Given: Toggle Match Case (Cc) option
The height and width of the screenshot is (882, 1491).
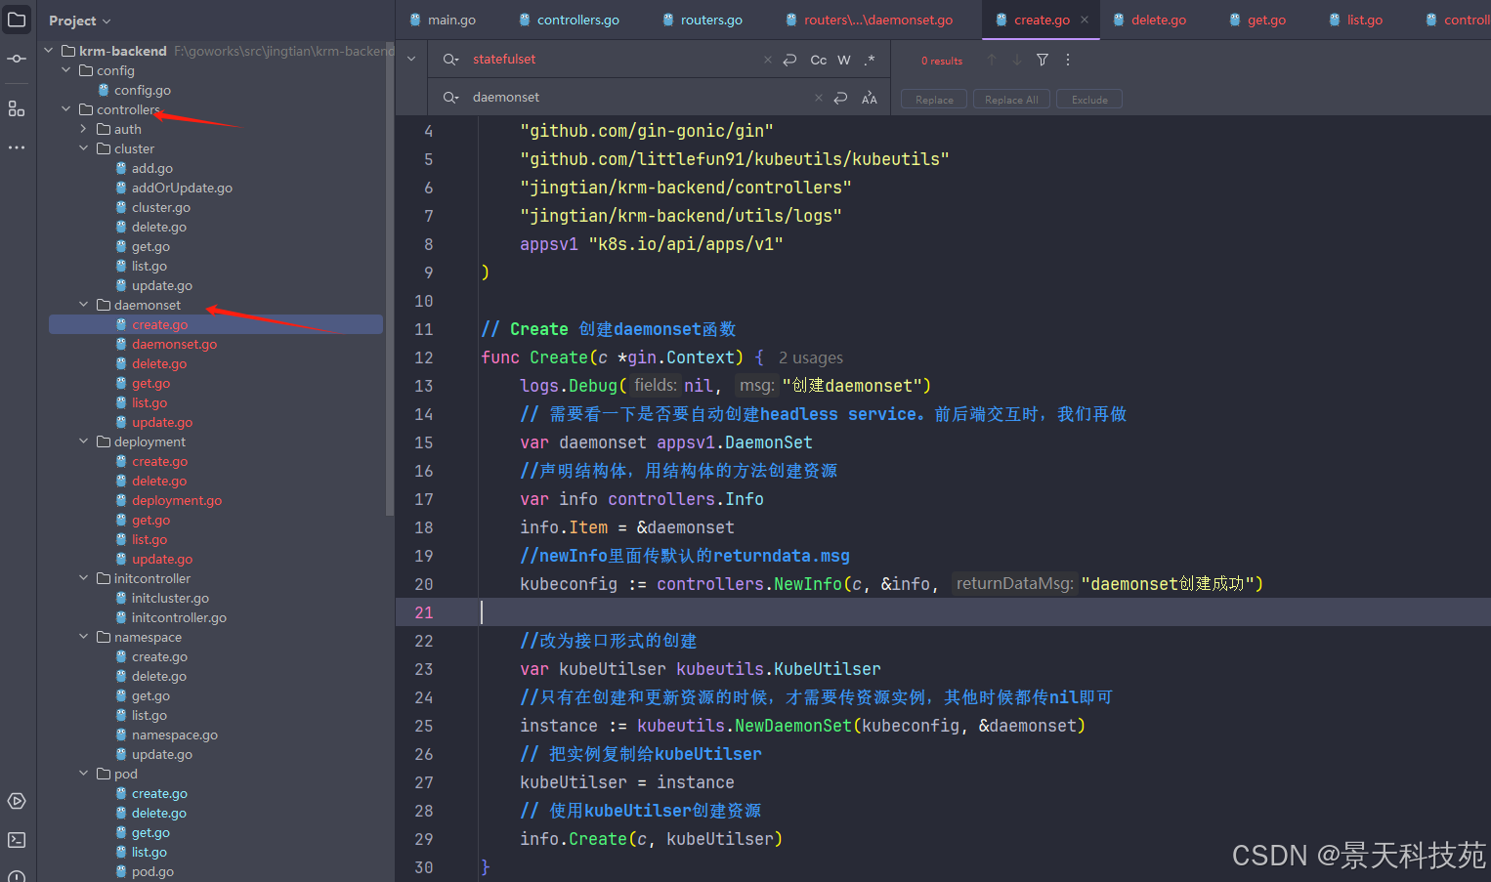Looking at the screenshot, I should pos(819,60).
